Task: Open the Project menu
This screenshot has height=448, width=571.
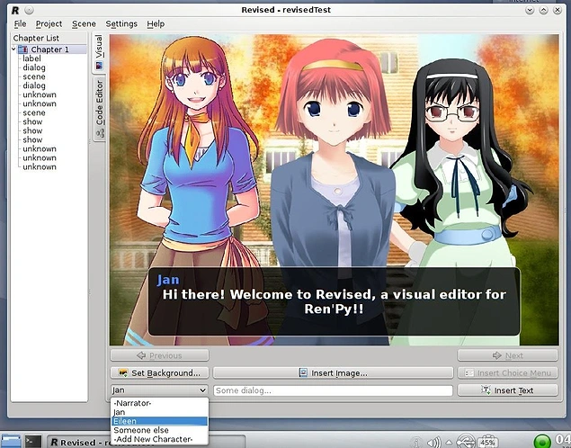Action: point(49,23)
